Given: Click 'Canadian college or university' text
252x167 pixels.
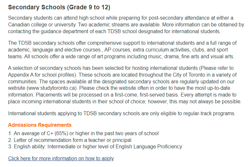Looking at the screenshot, I should click(42, 24).
